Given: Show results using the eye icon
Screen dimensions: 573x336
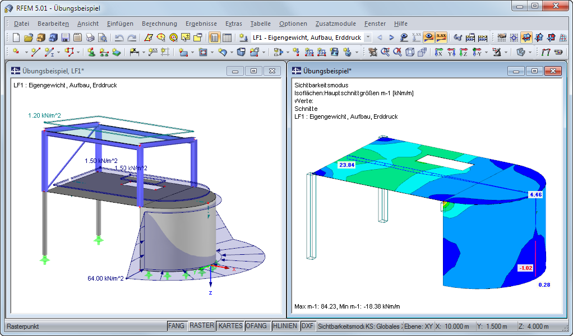Looking at the screenshot, I should coord(428,37).
